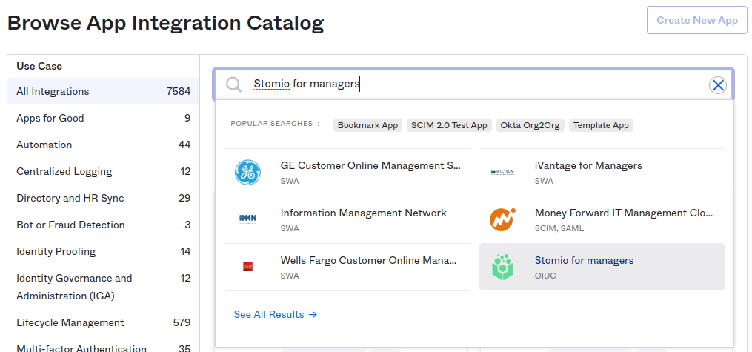Click Browse App Integration Catalog title
Viewport: 752px width, 352px height.
(165, 23)
